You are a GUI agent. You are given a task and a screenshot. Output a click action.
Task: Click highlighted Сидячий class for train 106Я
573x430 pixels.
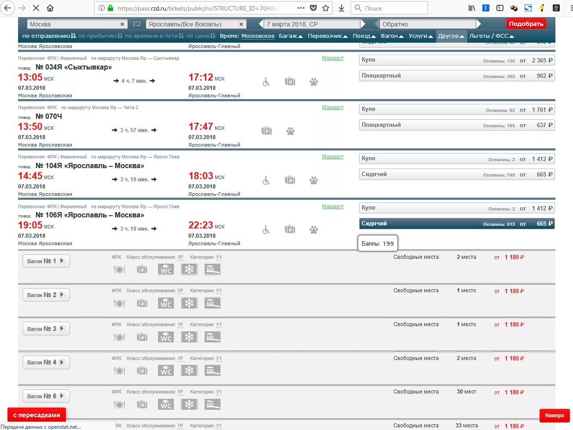[457, 224]
